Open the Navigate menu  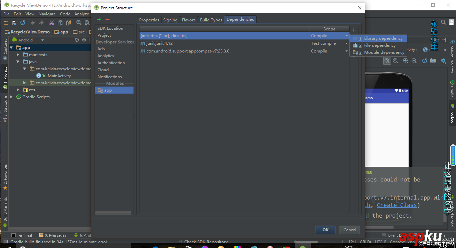click(x=47, y=14)
